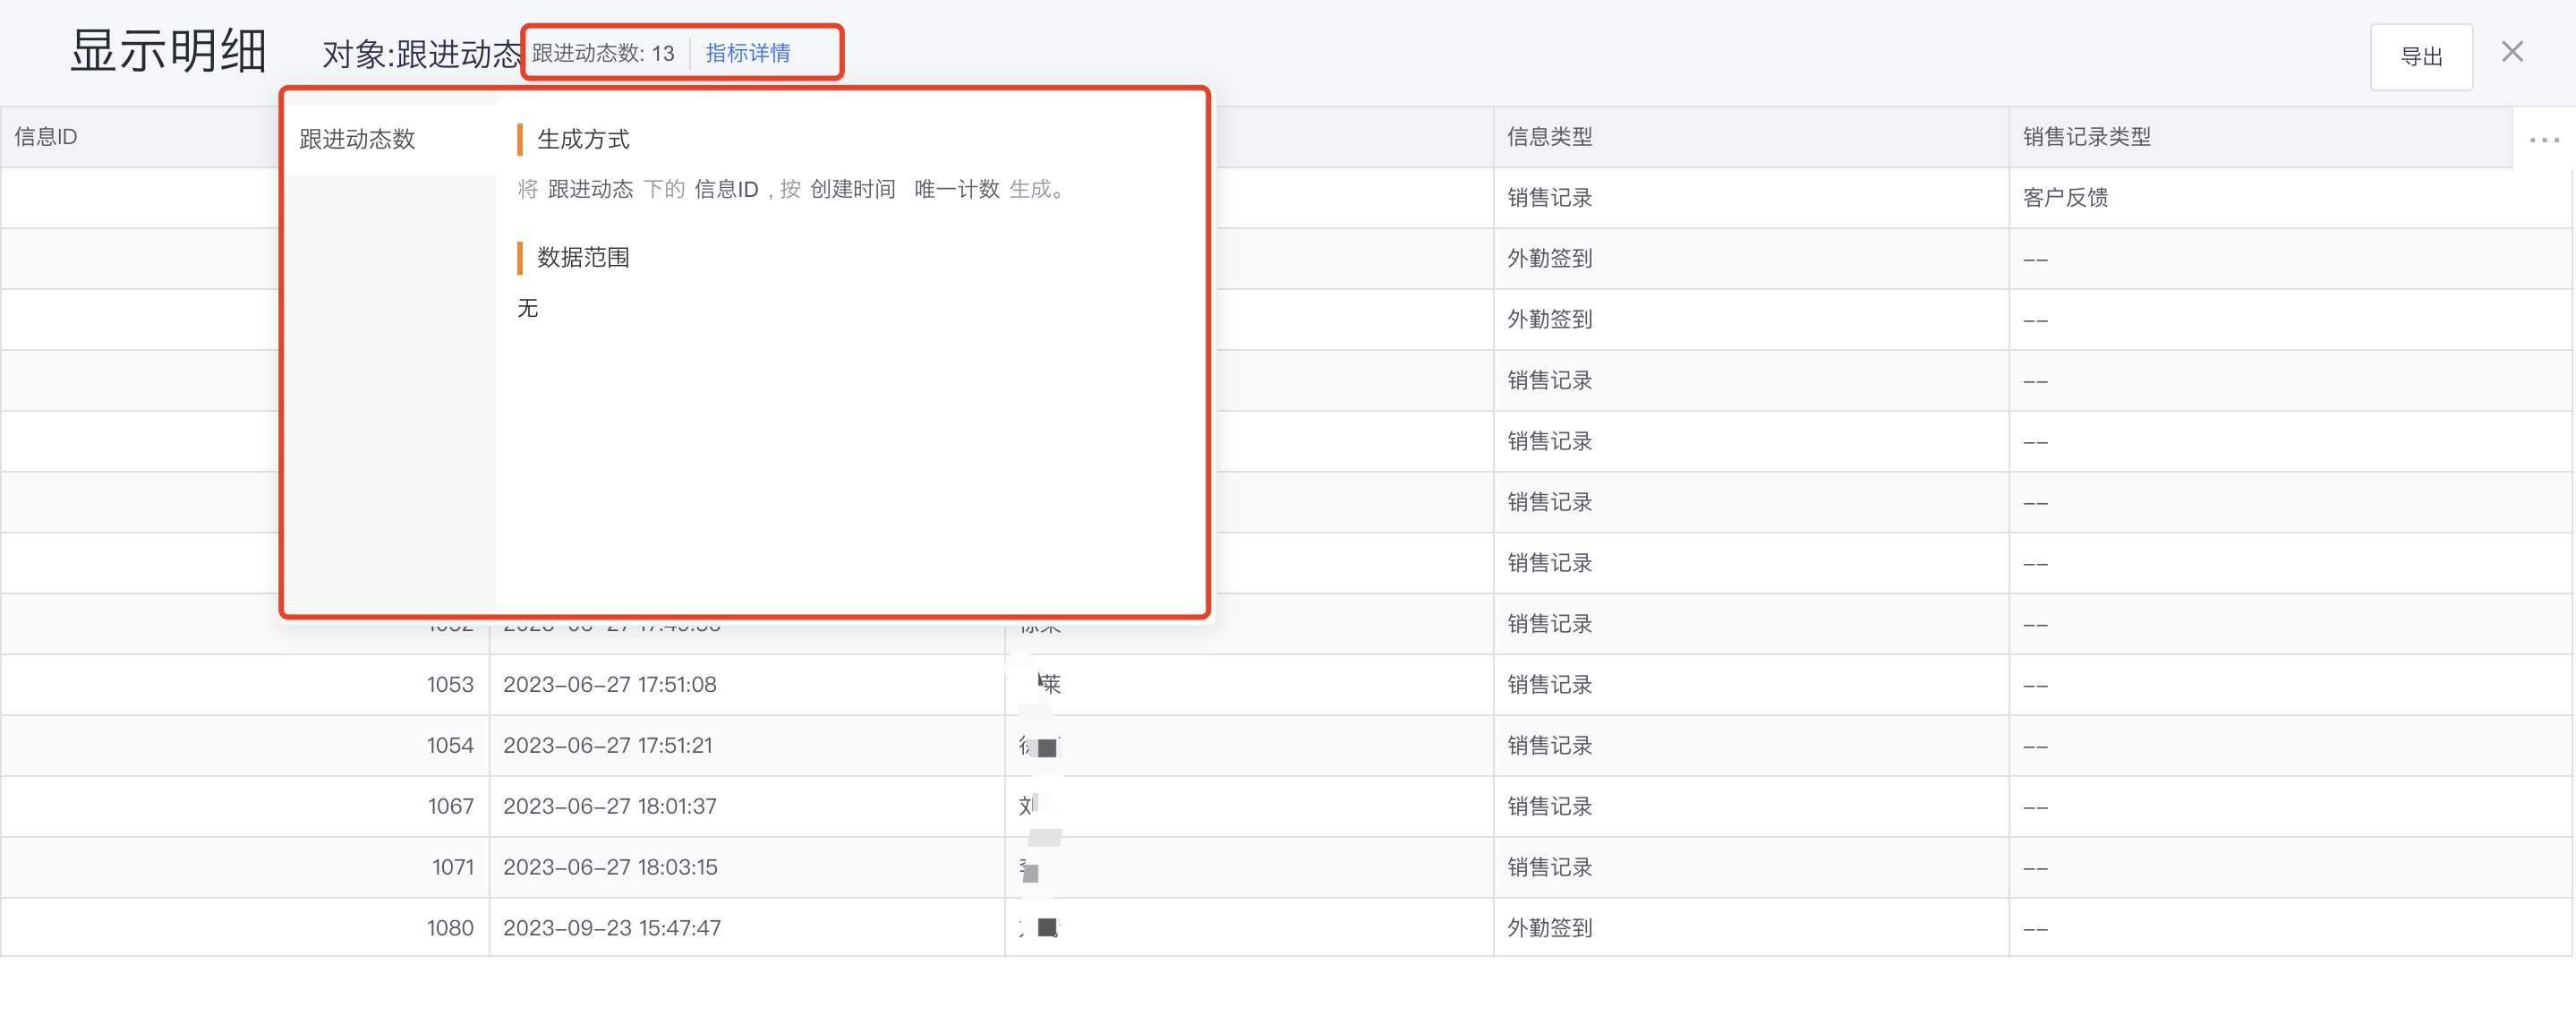This screenshot has height=1033, width=2576.
Task: Click the 无 value under 数据范围
Action: tap(528, 308)
